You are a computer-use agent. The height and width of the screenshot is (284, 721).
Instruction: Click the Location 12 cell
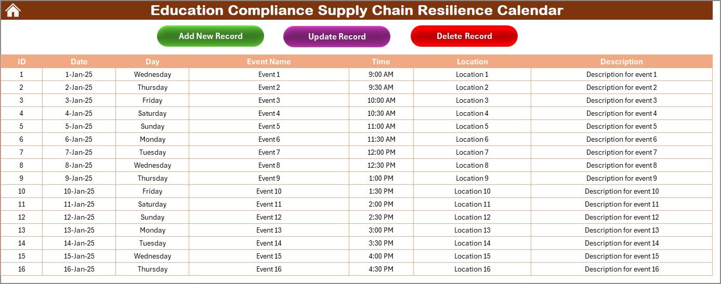point(472,217)
